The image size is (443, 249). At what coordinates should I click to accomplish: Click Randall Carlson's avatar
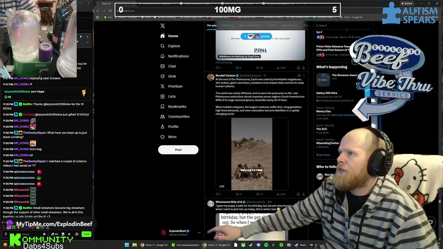point(210,77)
